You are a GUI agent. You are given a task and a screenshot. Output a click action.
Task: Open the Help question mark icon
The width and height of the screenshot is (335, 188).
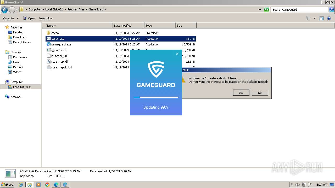(x=329, y=18)
